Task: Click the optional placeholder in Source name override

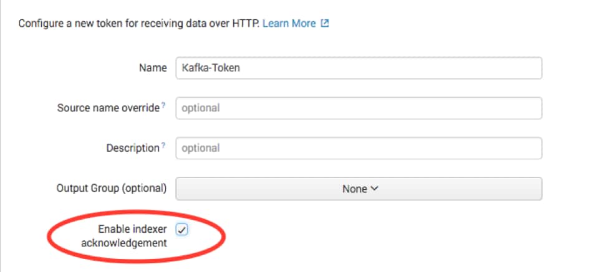Action: click(x=201, y=108)
